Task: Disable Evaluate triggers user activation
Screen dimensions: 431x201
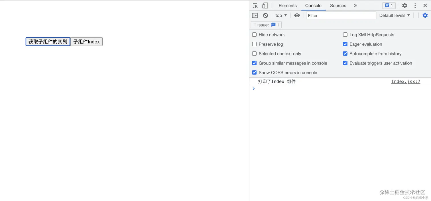Action: 345,63
